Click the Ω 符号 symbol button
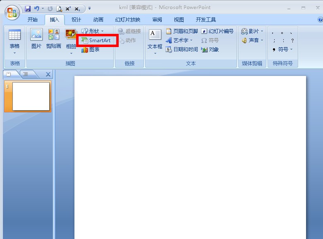The height and width of the screenshot is (239, 323). click(210, 40)
